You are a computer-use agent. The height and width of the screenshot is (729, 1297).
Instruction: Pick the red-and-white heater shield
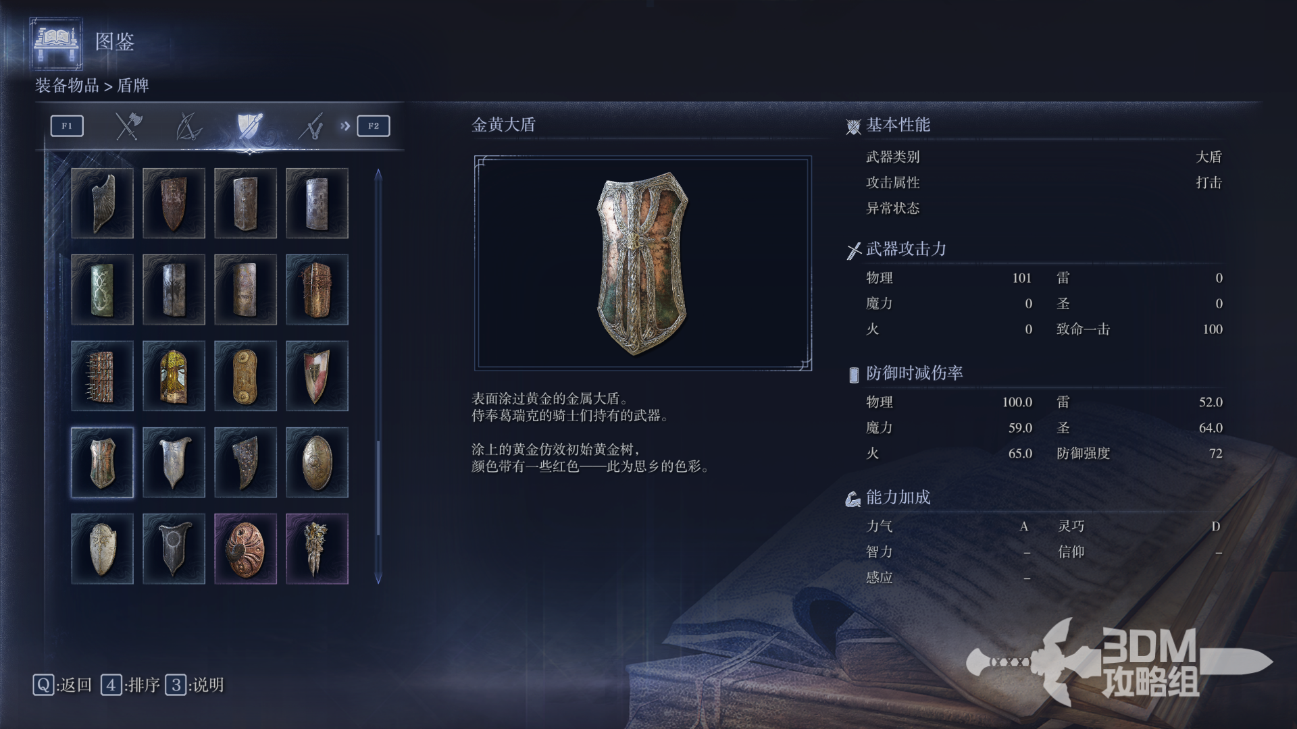coord(317,376)
